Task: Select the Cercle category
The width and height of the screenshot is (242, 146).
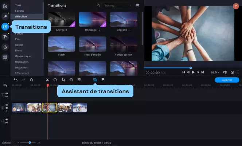Action: [19, 45]
